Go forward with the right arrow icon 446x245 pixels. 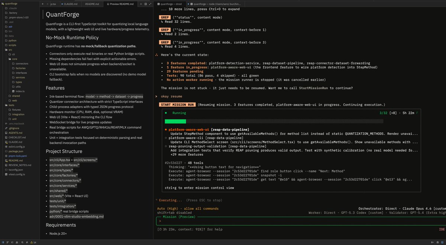click(x=48, y=4)
